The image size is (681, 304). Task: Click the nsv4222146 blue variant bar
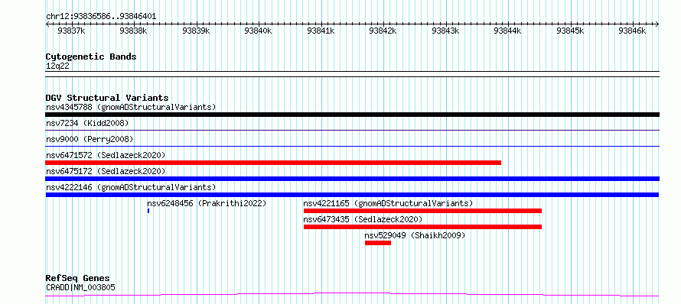(x=352, y=195)
